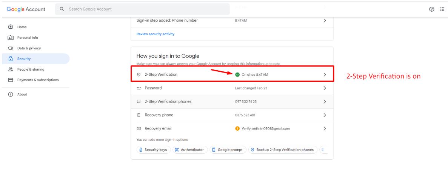Add the Google prompt sign-in option
The image size is (448, 169).
228,149
